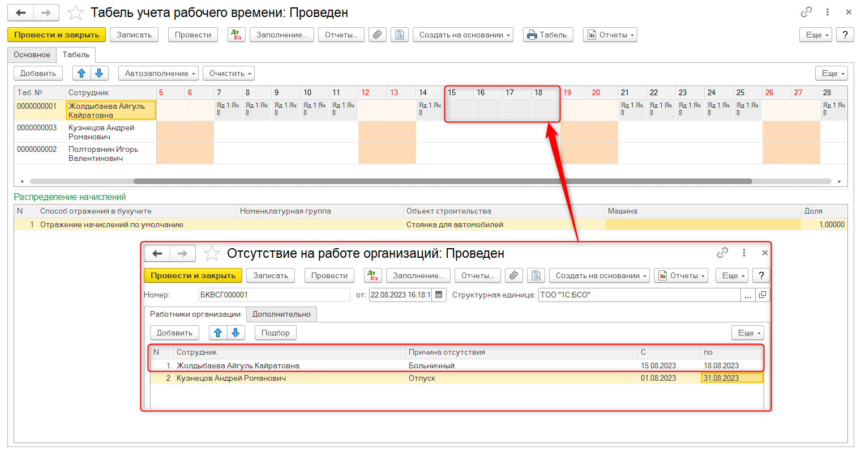Click Заполнение... in the Табель window toolbar
The width and height of the screenshot is (861, 451).
[282, 35]
